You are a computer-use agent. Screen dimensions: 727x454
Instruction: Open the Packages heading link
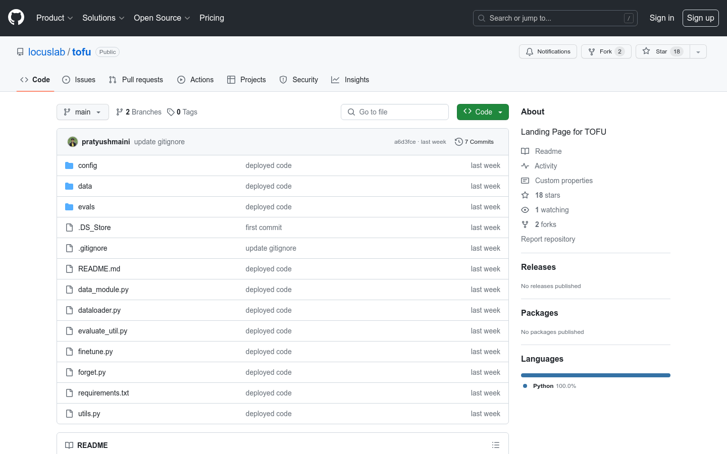(539, 313)
